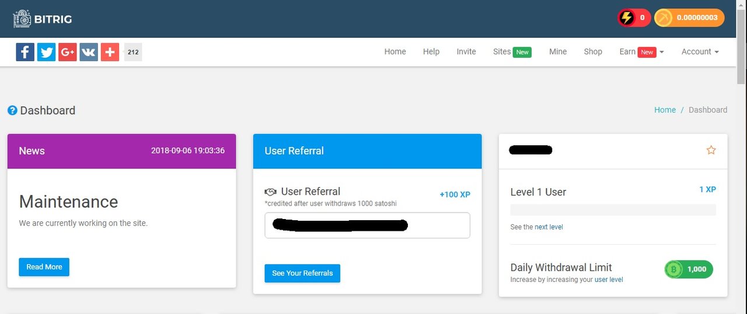This screenshot has width=747, height=314.
Task: Open Sites menu item
Action: [512, 52]
